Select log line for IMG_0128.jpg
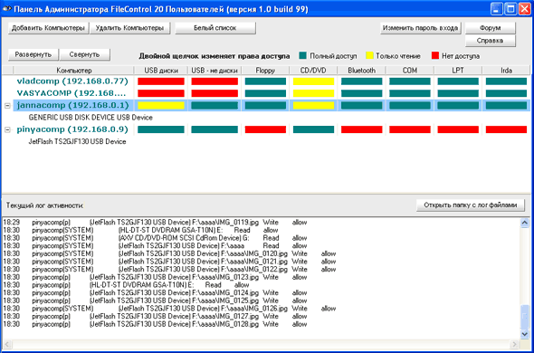534x353 pixels. pos(155,324)
